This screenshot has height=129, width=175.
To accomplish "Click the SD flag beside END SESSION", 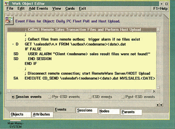I will [x=16, y=59].
